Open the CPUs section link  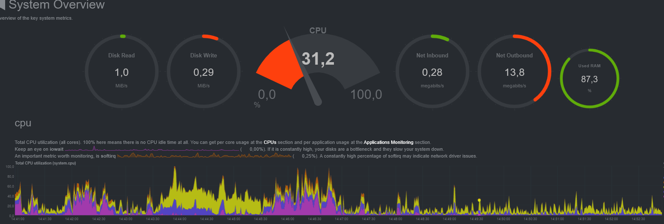[270, 142]
